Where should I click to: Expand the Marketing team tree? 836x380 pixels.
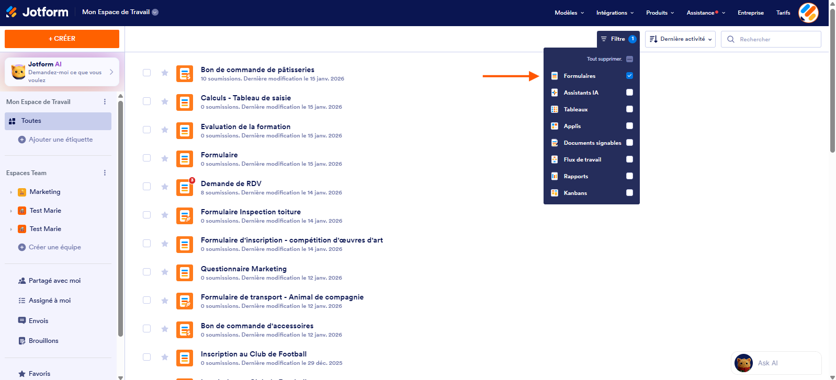coord(11,192)
